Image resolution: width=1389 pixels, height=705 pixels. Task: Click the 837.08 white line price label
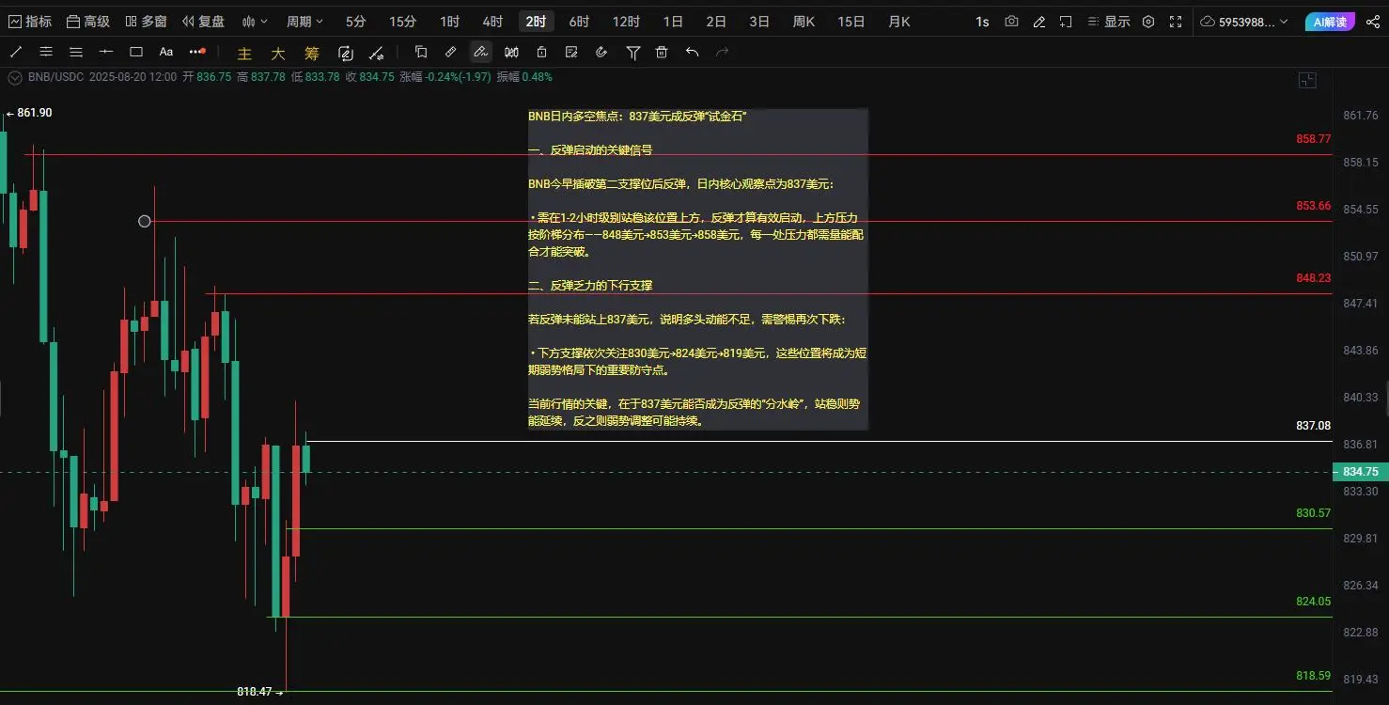[1313, 426]
